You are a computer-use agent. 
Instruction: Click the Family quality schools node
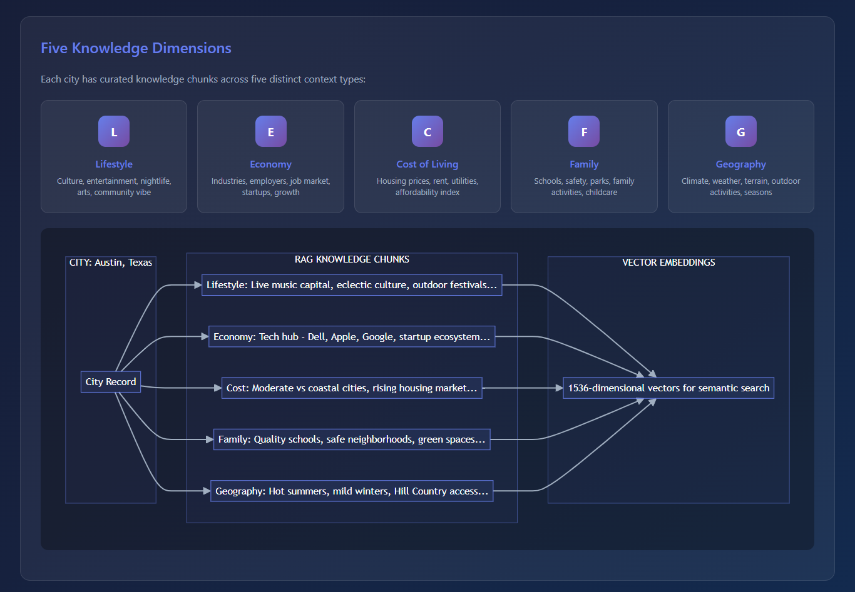[352, 439]
